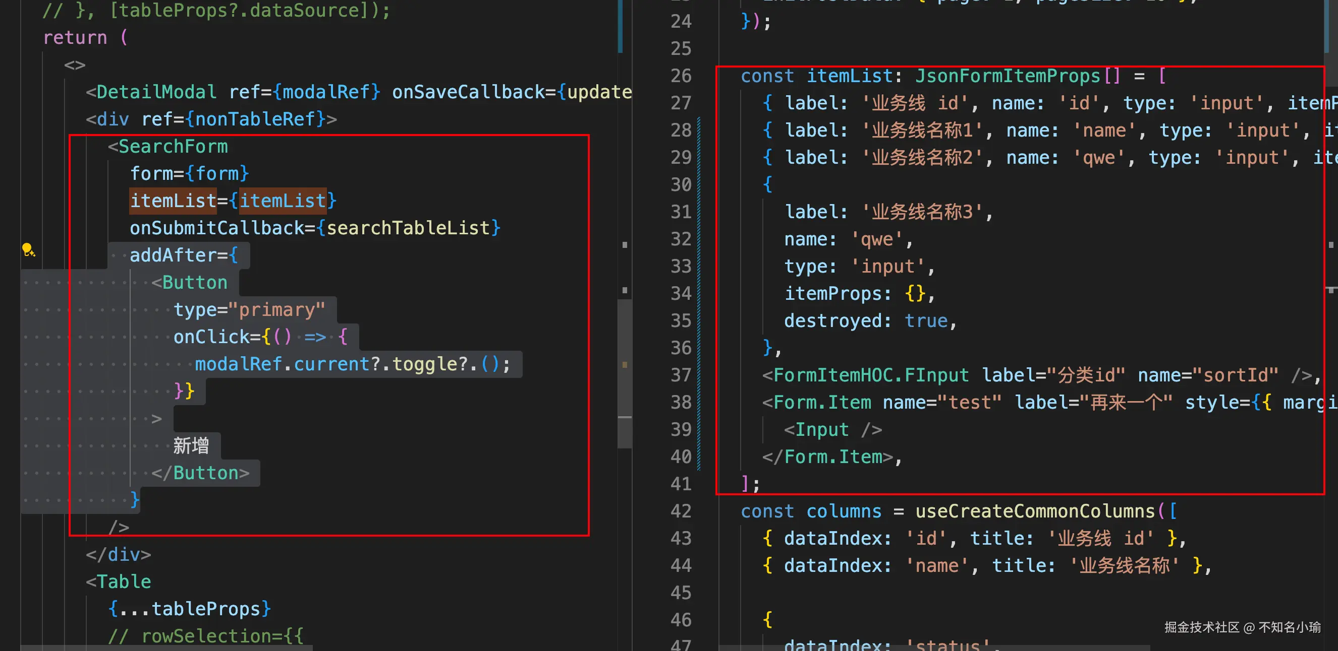Click the 新增 button label text

(191, 445)
